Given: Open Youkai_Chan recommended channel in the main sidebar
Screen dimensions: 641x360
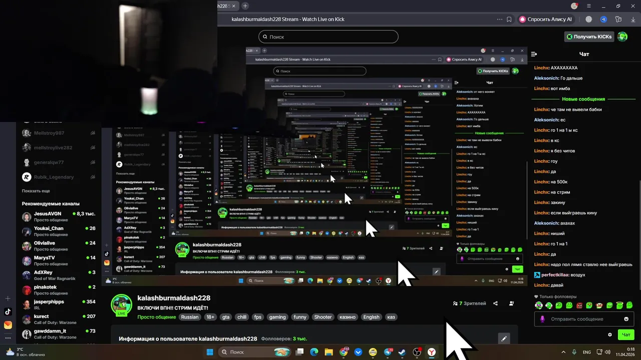Looking at the screenshot, I should click(x=59, y=231).
